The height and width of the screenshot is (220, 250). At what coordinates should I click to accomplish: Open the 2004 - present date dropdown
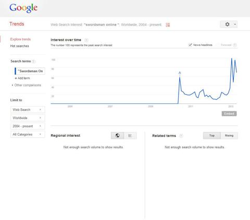28,126
